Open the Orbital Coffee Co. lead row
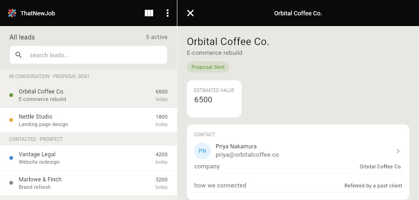The height and width of the screenshot is (200, 419). 88,95
